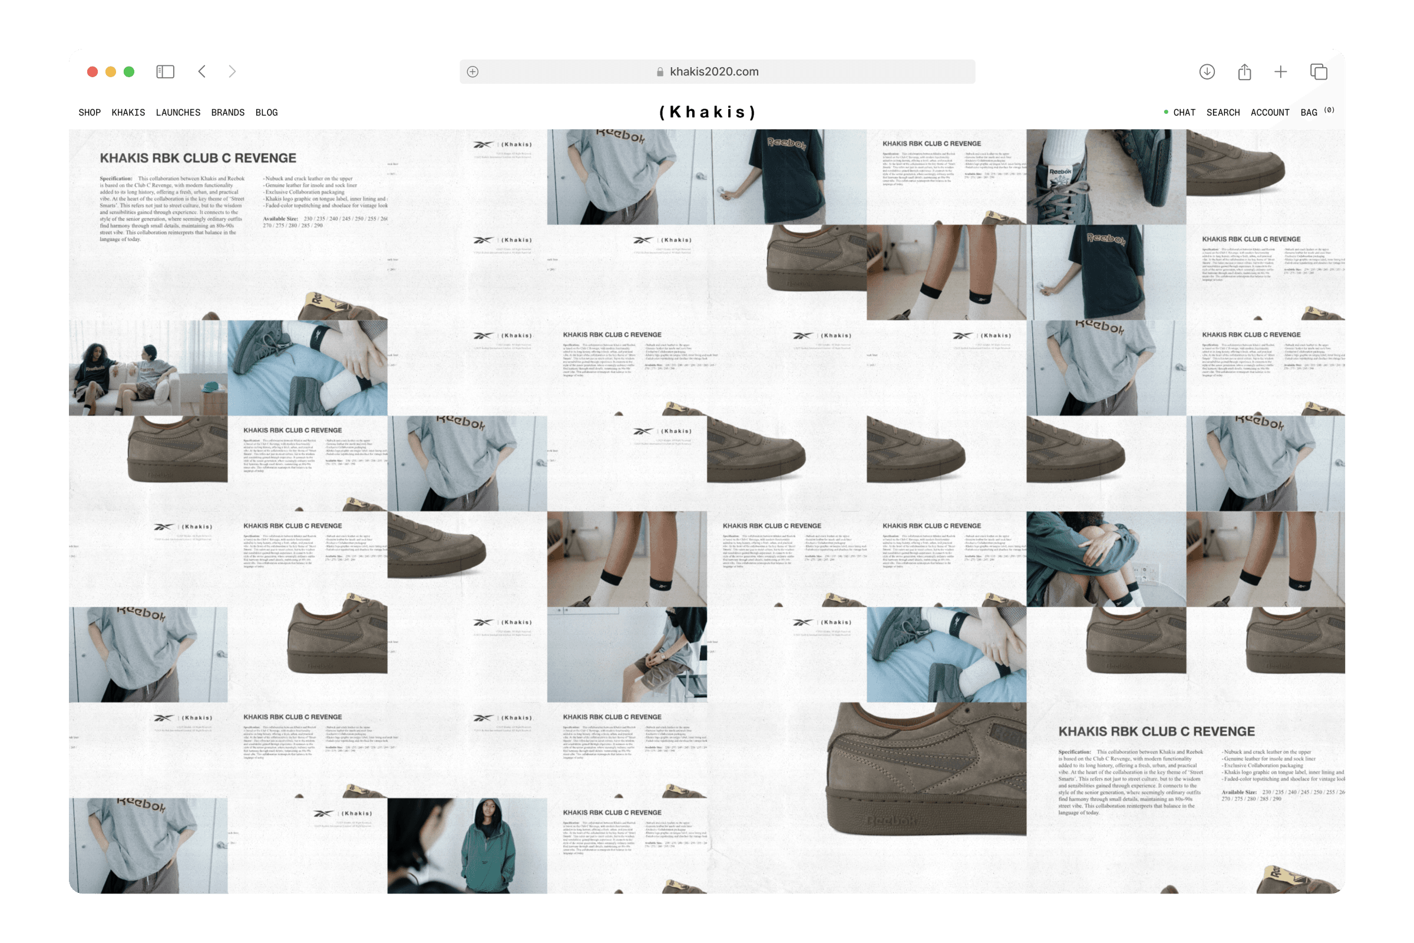Screen dimensions: 1414x943
Task: Go back to the previous page
Action: (x=202, y=71)
